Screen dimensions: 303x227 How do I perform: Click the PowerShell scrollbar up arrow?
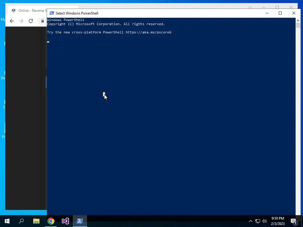298,20
